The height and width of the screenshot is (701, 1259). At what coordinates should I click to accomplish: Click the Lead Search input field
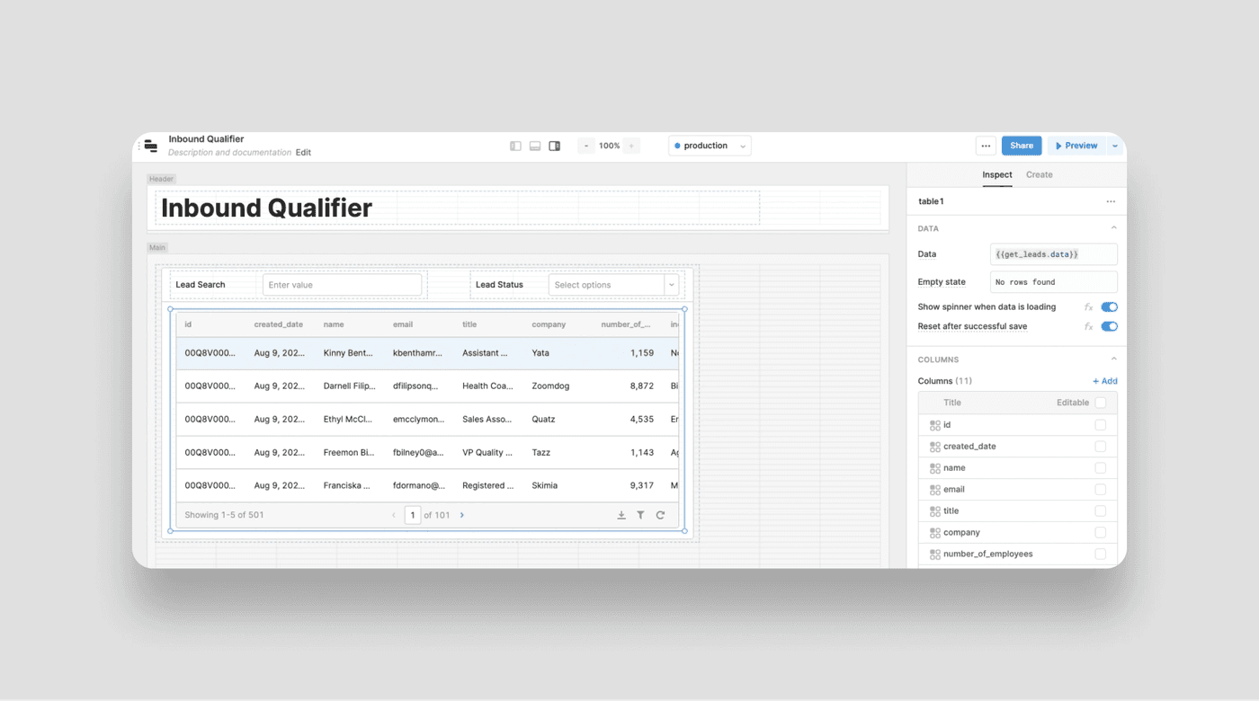click(342, 285)
